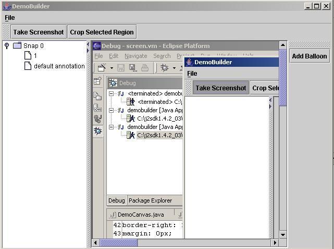Click the running process icon on the highlighted row
The width and height of the screenshot is (334, 249).
coord(131,135)
